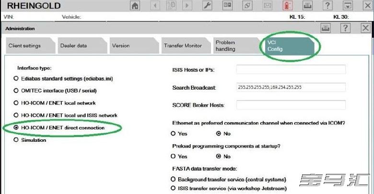Go to the Home screen icon

pyautogui.click(x=135, y=5)
